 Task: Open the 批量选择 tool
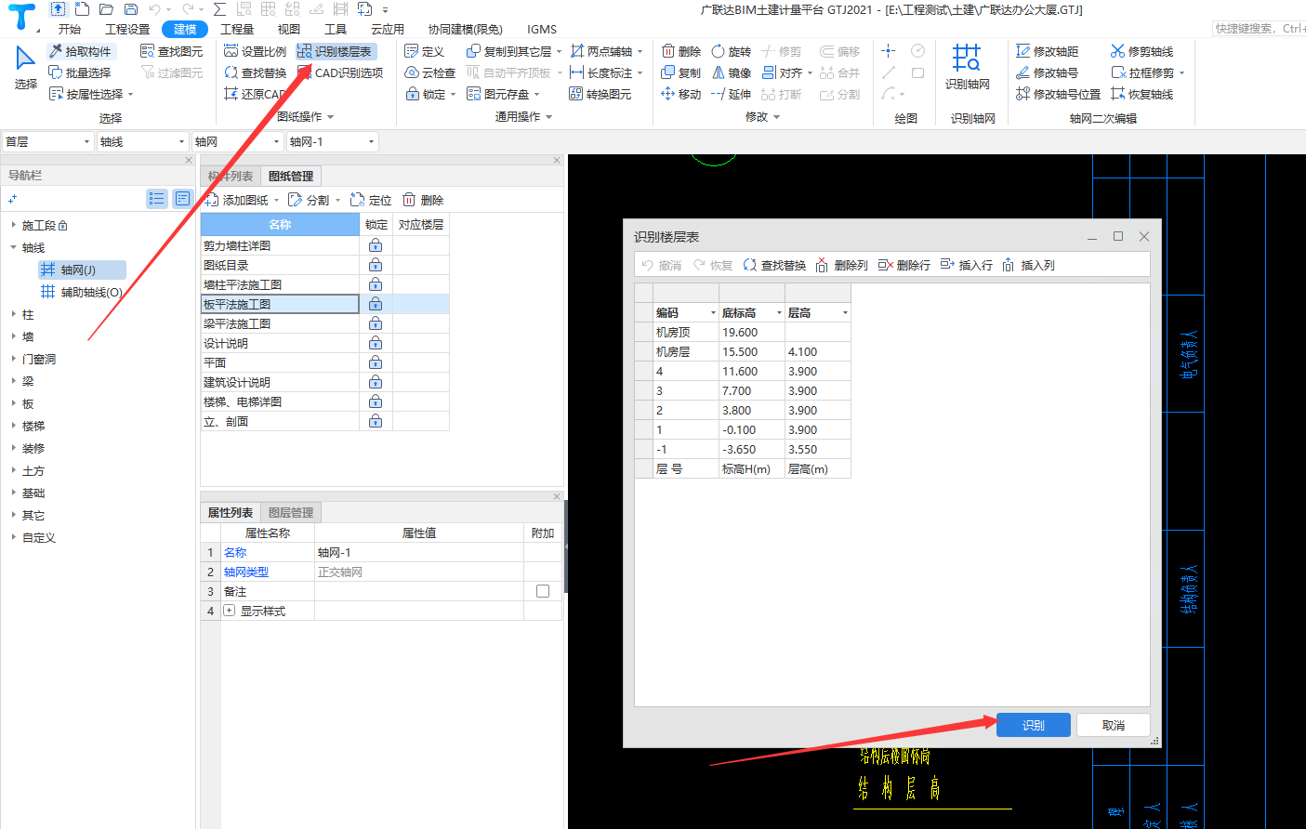[80, 72]
